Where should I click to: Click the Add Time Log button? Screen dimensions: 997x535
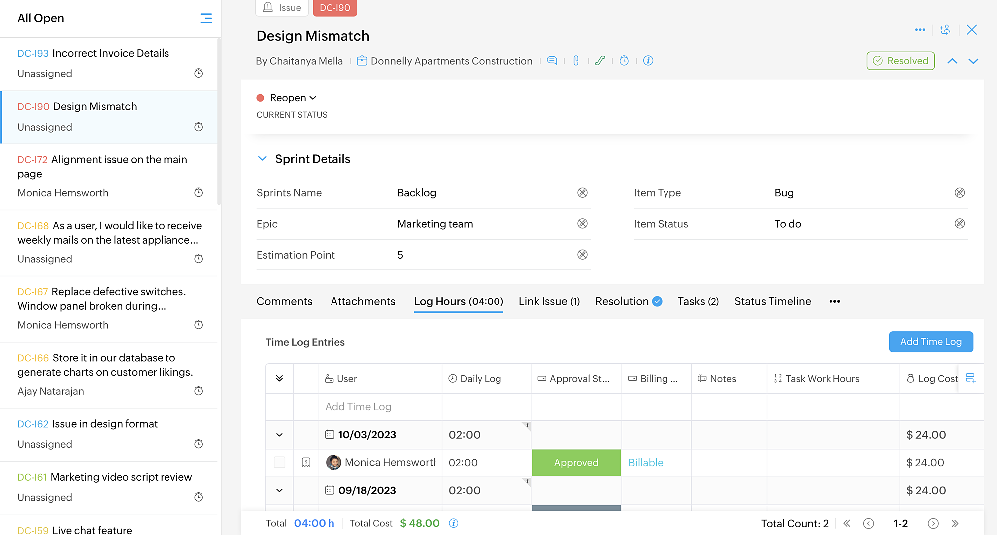(930, 342)
